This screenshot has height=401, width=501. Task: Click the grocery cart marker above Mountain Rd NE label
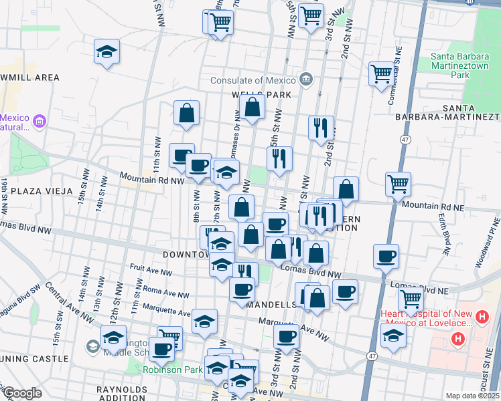[x=398, y=184]
